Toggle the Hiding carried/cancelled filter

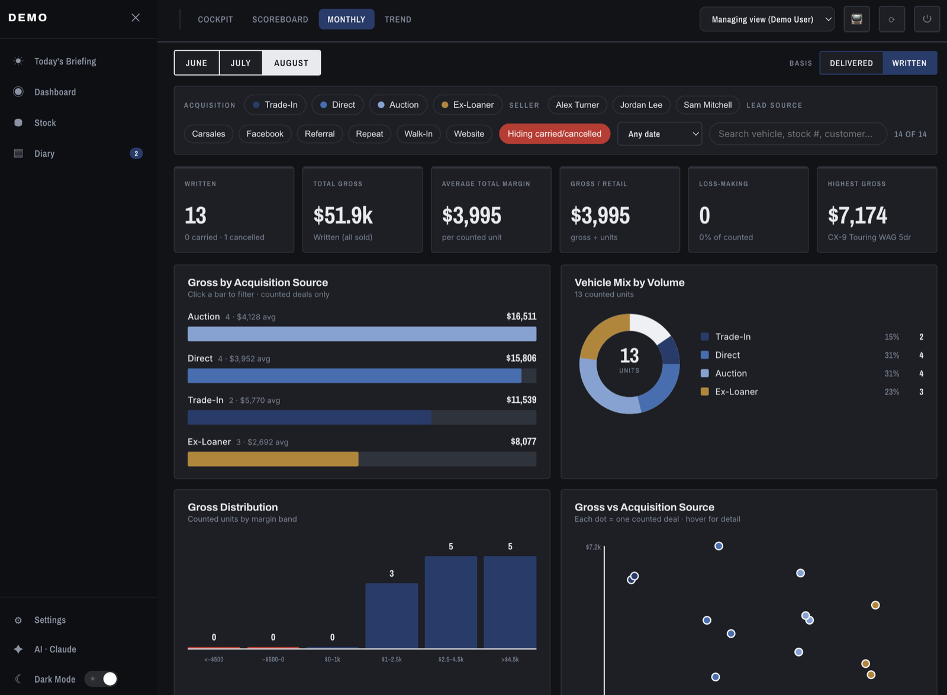pyautogui.click(x=555, y=134)
